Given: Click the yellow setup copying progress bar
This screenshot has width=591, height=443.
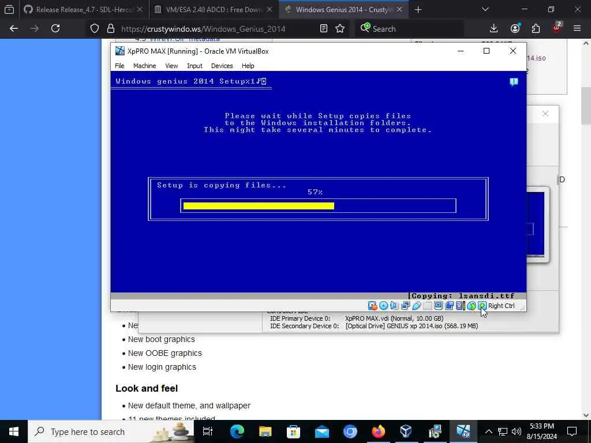Looking at the screenshot, I should tap(259, 206).
